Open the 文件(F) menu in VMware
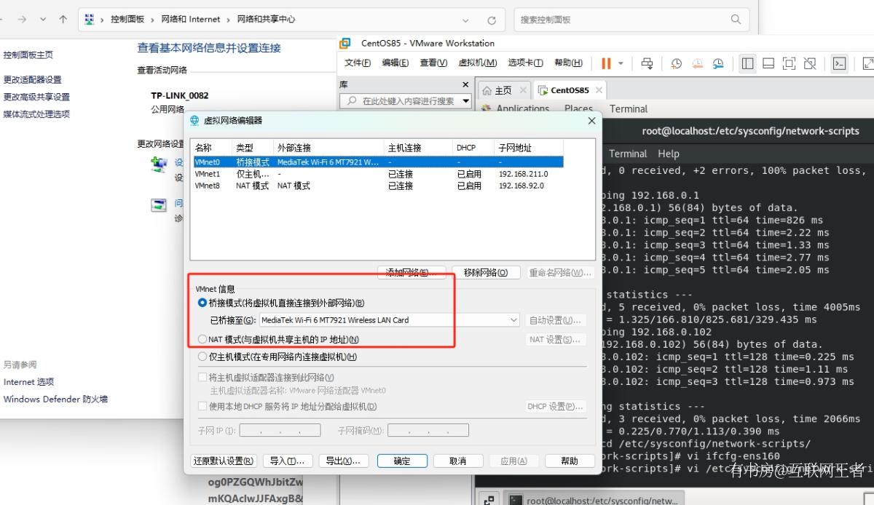 [358, 63]
